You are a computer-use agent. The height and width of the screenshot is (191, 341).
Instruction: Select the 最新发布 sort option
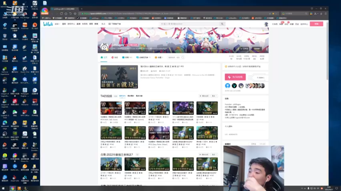pyautogui.click(x=122, y=96)
